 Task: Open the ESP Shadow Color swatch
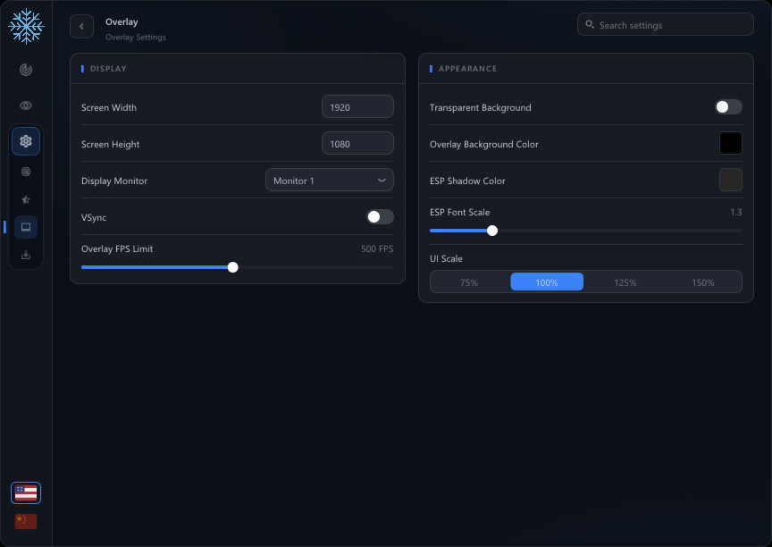731,180
